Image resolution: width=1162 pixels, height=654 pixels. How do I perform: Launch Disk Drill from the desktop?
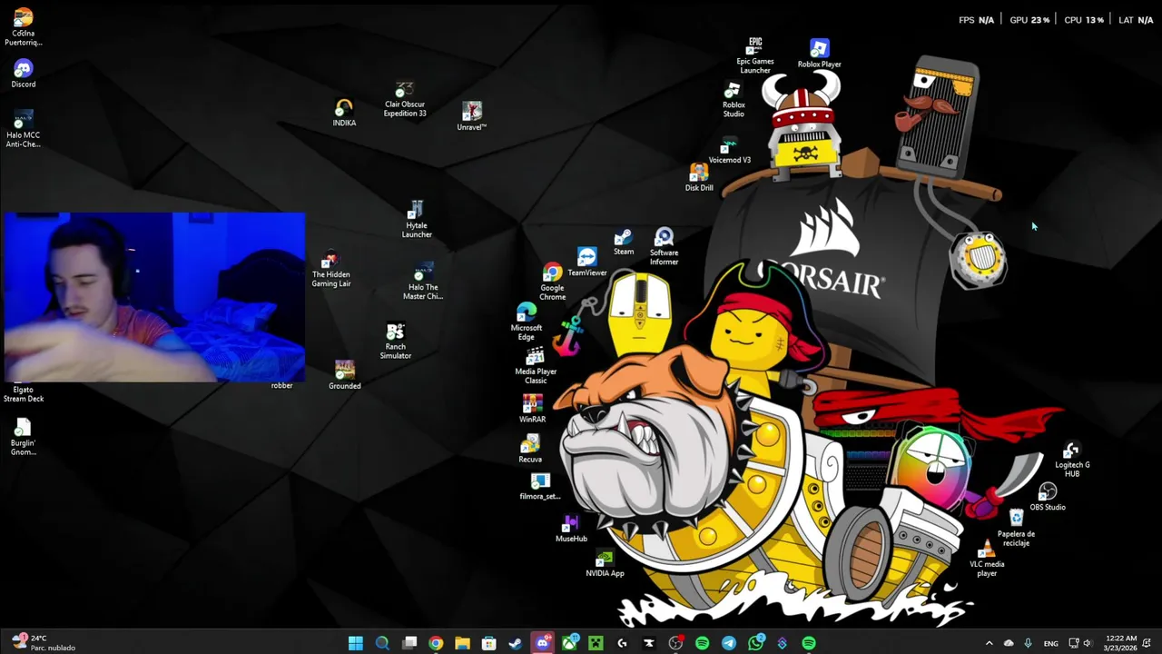699,177
